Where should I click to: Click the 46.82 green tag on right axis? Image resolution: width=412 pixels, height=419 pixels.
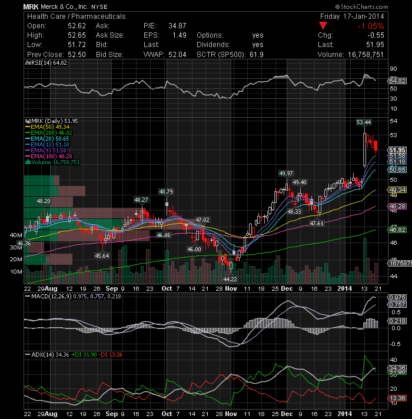pos(397,230)
